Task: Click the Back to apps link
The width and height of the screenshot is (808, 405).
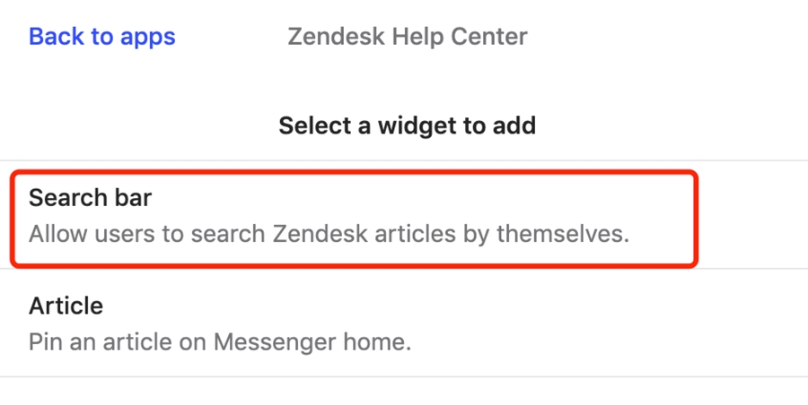Action: pos(102,37)
